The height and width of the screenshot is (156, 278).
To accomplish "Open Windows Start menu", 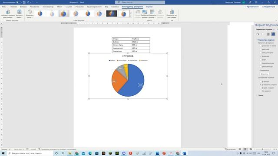I will [3, 153].
